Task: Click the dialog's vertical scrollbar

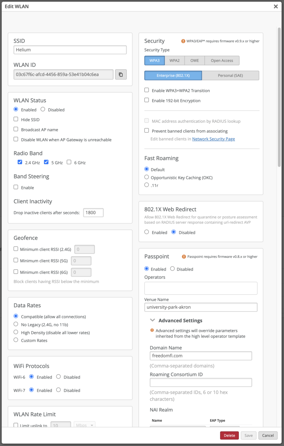Action: [279, 136]
